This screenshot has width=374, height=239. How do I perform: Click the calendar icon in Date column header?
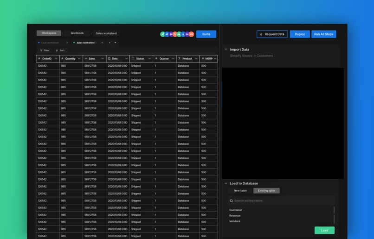click(x=109, y=58)
